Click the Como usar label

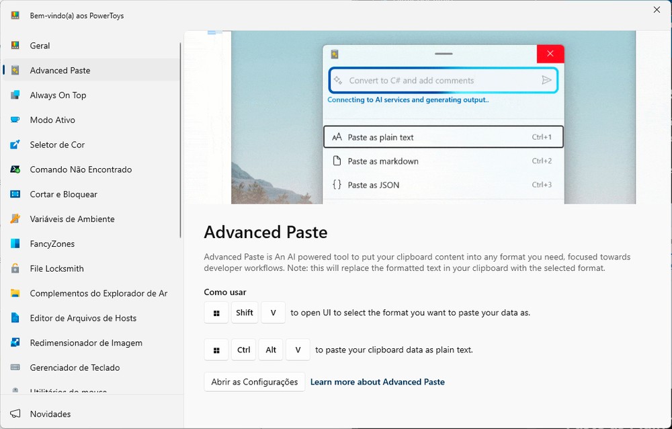(x=225, y=292)
